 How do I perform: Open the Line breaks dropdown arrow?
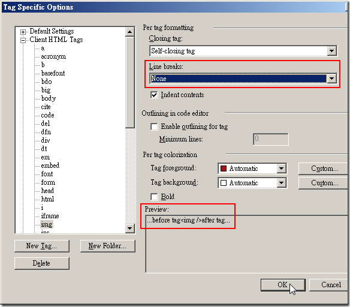coord(331,79)
